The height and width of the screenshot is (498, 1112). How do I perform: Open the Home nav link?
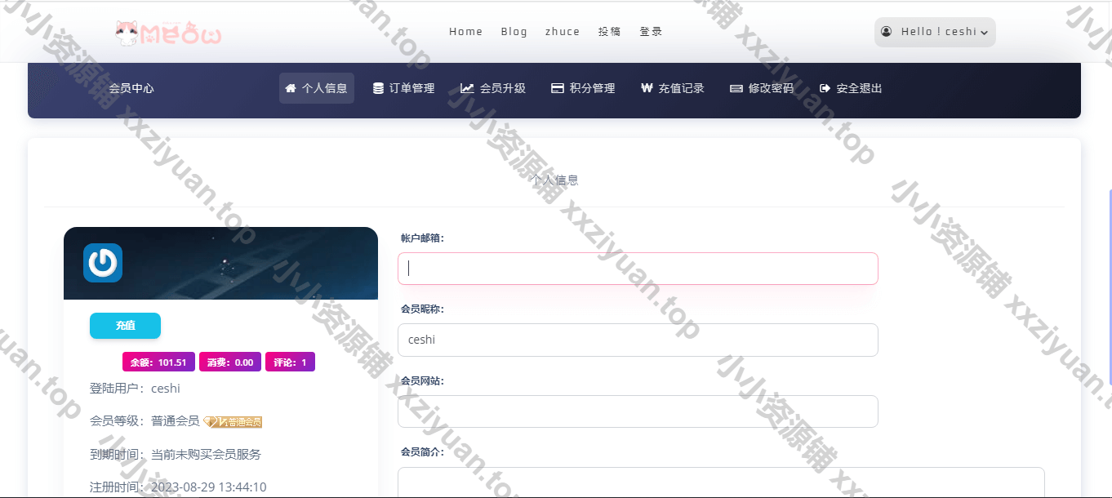[x=465, y=32]
